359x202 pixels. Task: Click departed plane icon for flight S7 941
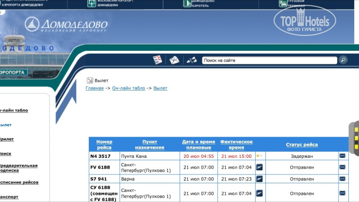click(x=260, y=179)
